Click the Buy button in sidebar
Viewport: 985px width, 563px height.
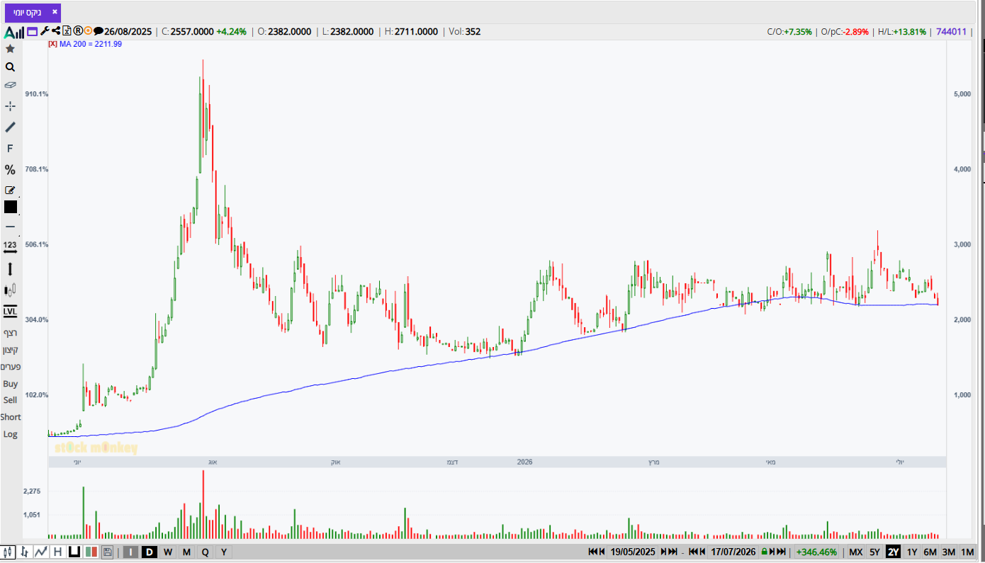click(10, 384)
